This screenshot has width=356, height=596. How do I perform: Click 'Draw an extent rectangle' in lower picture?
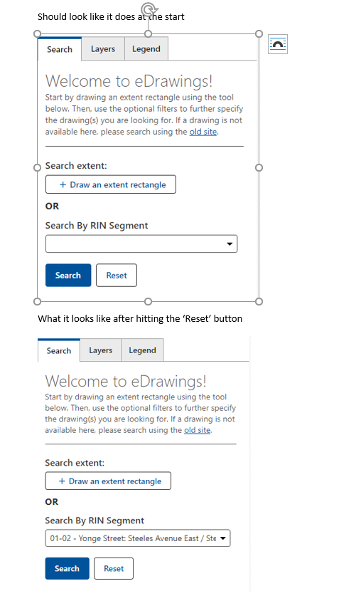pos(108,481)
